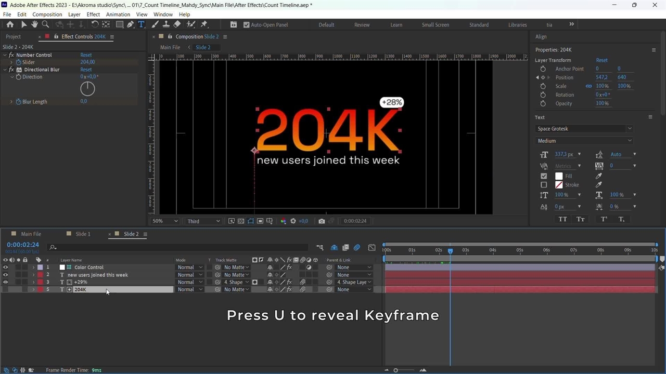The width and height of the screenshot is (666, 374).
Task: Expand the Blur Length property
Action: (x=11, y=102)
